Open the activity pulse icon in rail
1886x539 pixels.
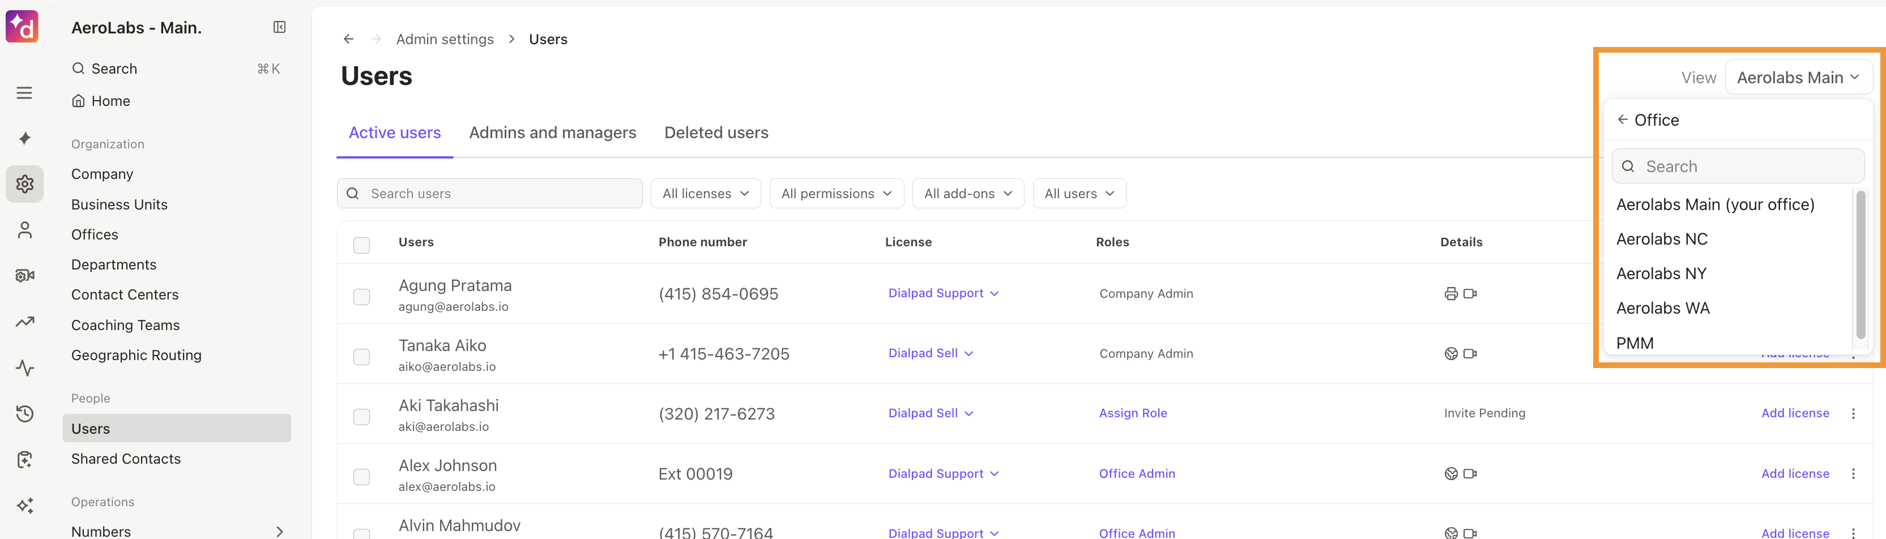point(24,367)
